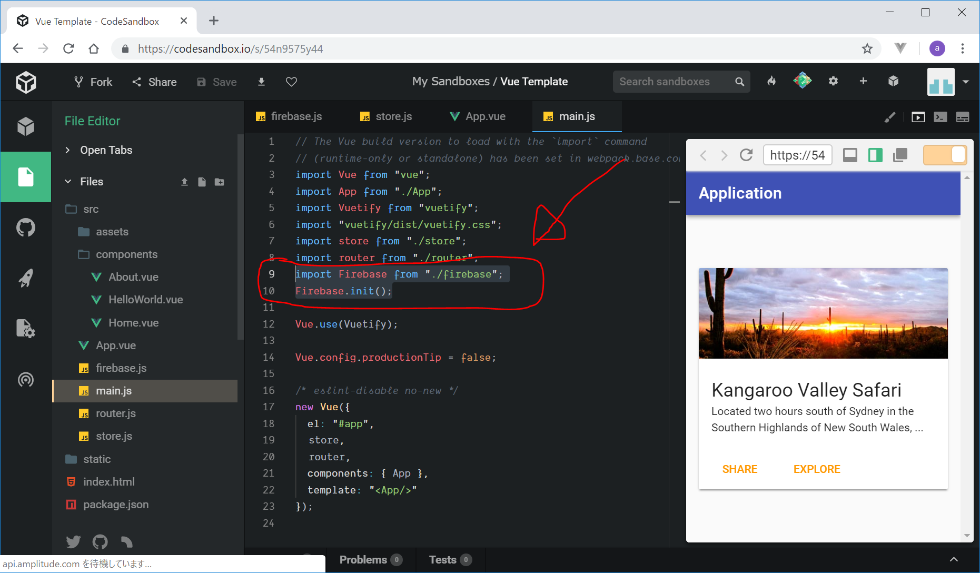
Task: Click the Search sandboxes field
Action: (x=674, y=82)
